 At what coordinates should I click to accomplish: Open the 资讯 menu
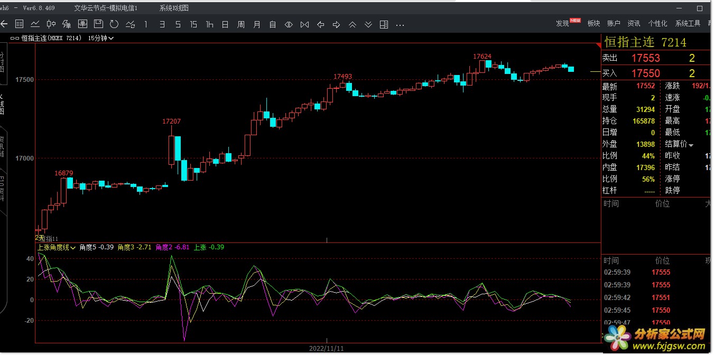tap(634, 23)
